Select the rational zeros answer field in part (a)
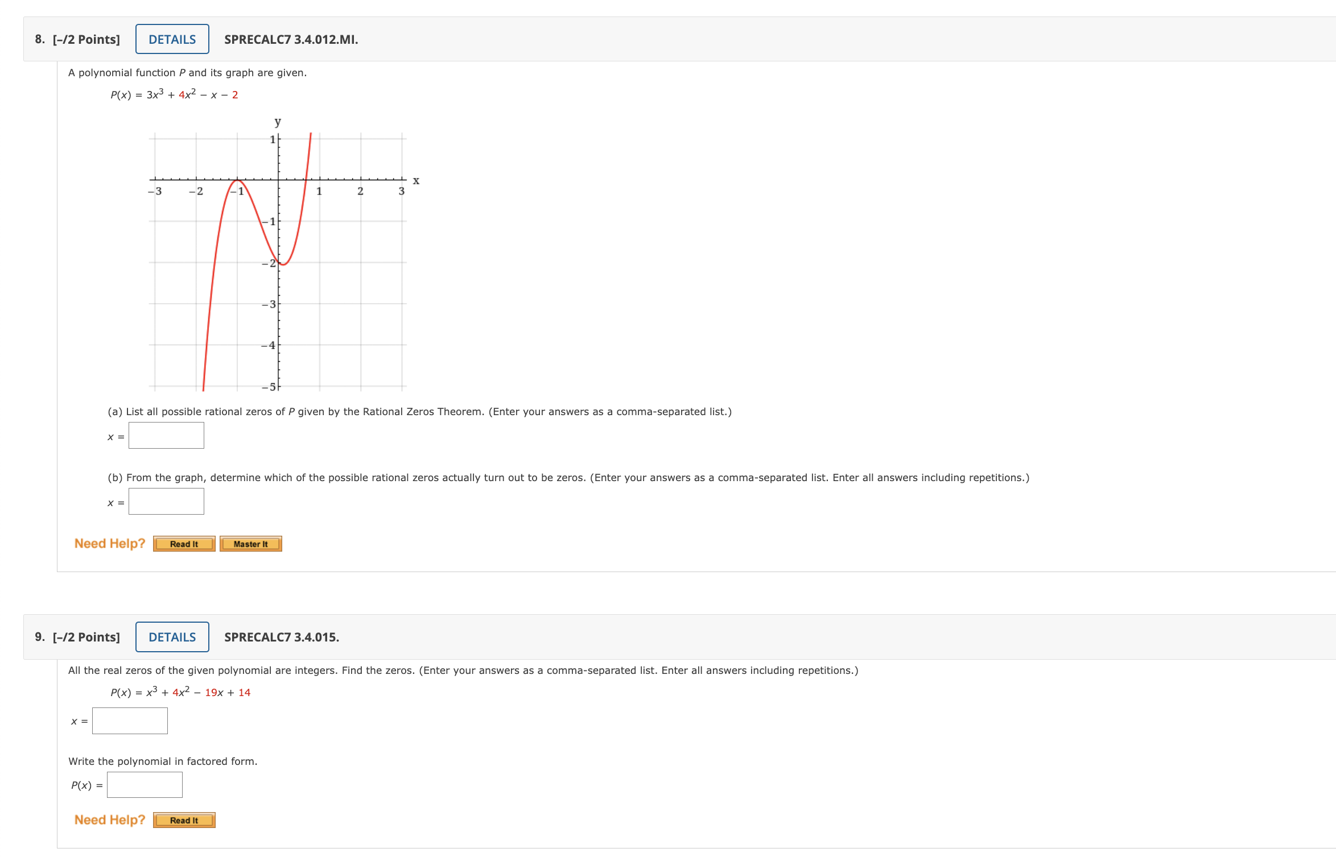The height and width of the screenshot is (861, 1336). 166,435
